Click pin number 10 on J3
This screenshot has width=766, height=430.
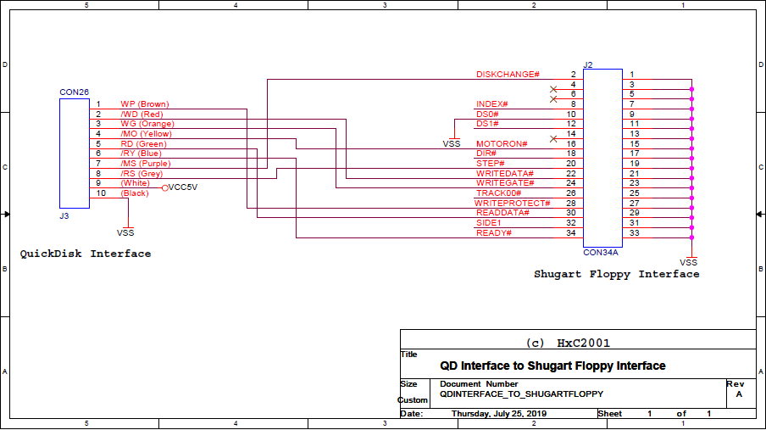point(101,193)
